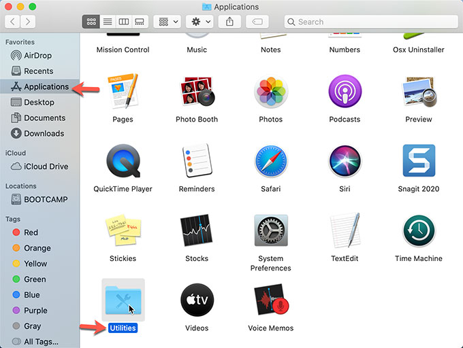Go forward with the forward arrow
463x348 pixels.
click(28, 22)
